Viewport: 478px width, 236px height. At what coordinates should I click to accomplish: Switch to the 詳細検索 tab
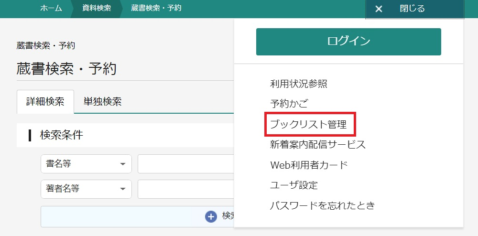click(x=45, y=102)
